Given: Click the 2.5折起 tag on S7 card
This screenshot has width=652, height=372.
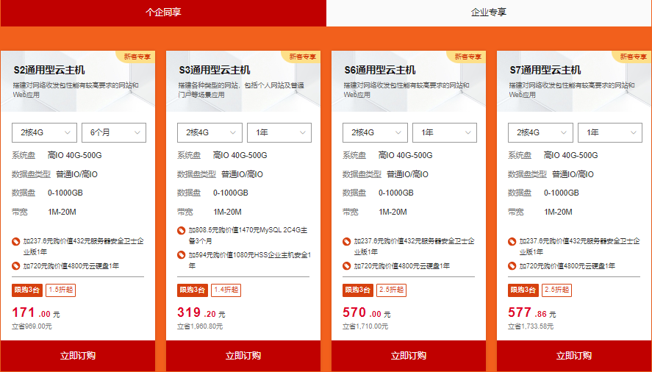Looking at the screenshot, I should point(557,290).
